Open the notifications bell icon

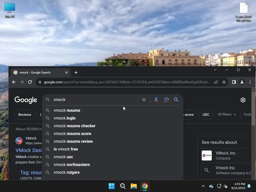[249, 186]
